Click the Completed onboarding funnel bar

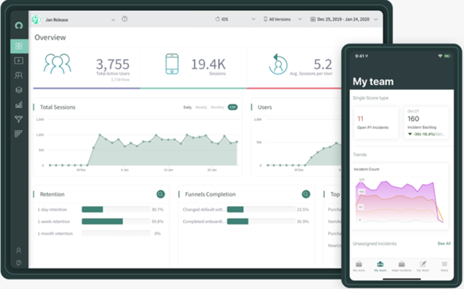point(261,221)
